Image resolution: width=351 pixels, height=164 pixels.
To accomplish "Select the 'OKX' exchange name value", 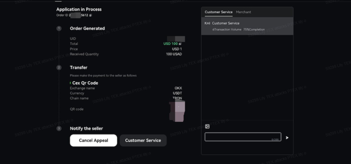I will pyautogui.click(x=178, y=88).
